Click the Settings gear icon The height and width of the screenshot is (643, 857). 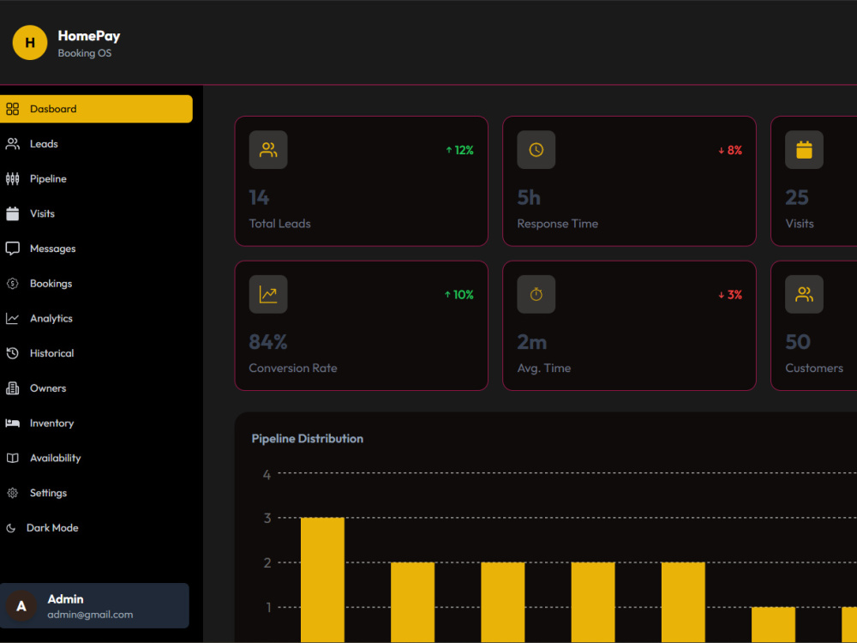coord(13,493)
